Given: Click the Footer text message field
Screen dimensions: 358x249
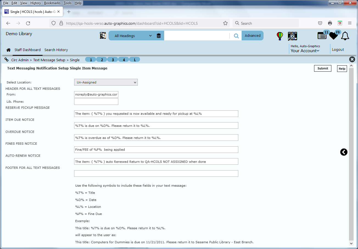Looking at the screenshot, I should pyautogui.click(x=156, y=174).
